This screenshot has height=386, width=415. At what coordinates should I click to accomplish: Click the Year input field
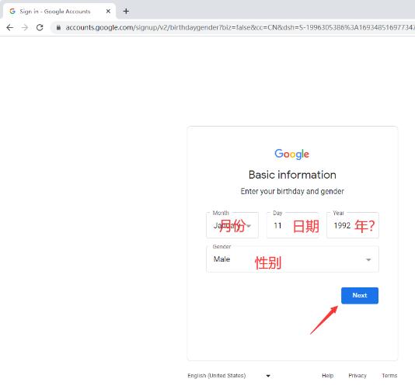click(353, 225)
